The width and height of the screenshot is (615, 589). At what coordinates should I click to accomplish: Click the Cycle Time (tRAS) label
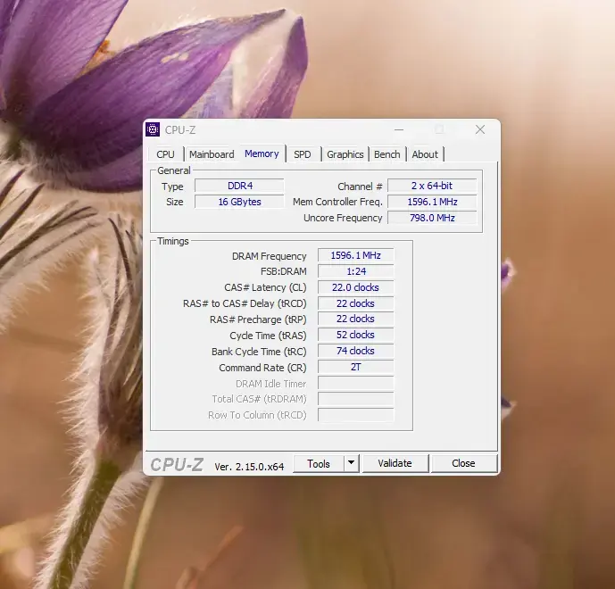[268, 336]
